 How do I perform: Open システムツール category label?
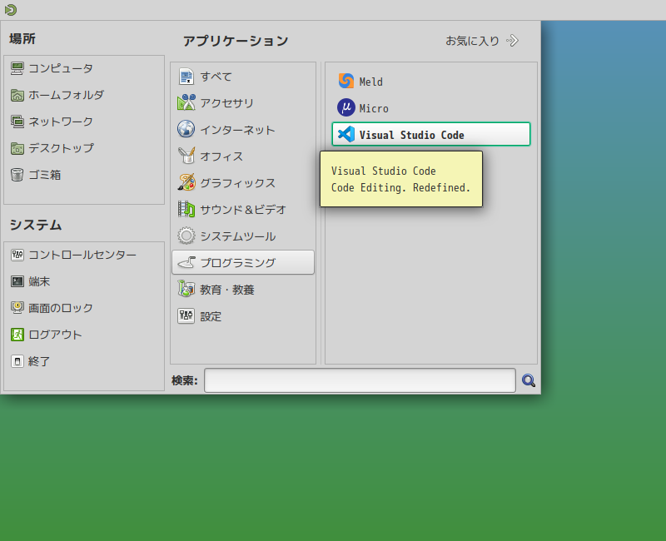tap(238, 236)
